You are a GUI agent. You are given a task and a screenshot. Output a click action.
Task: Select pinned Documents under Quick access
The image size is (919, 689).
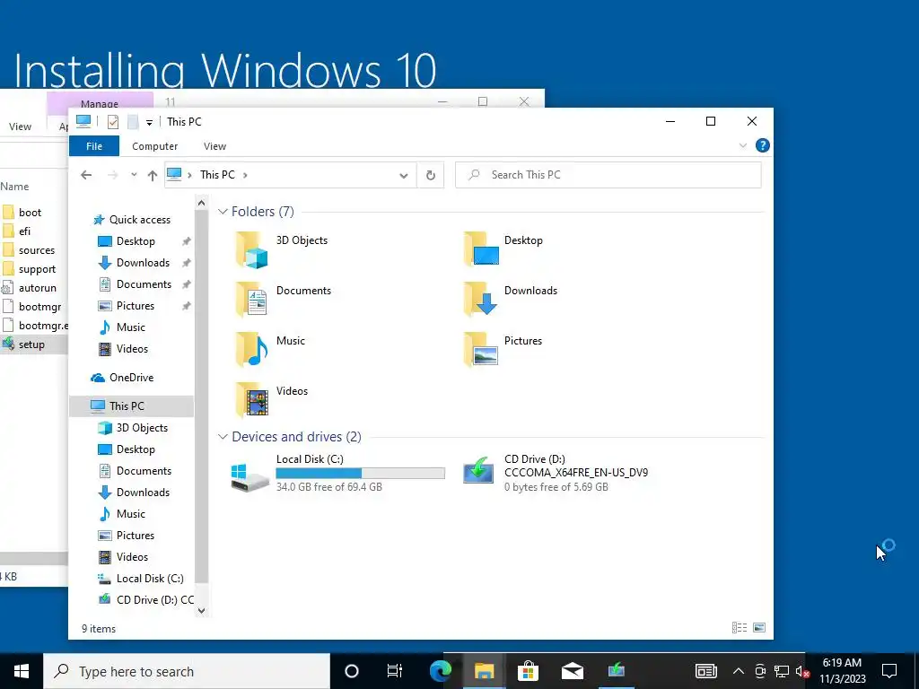point(144,284)
